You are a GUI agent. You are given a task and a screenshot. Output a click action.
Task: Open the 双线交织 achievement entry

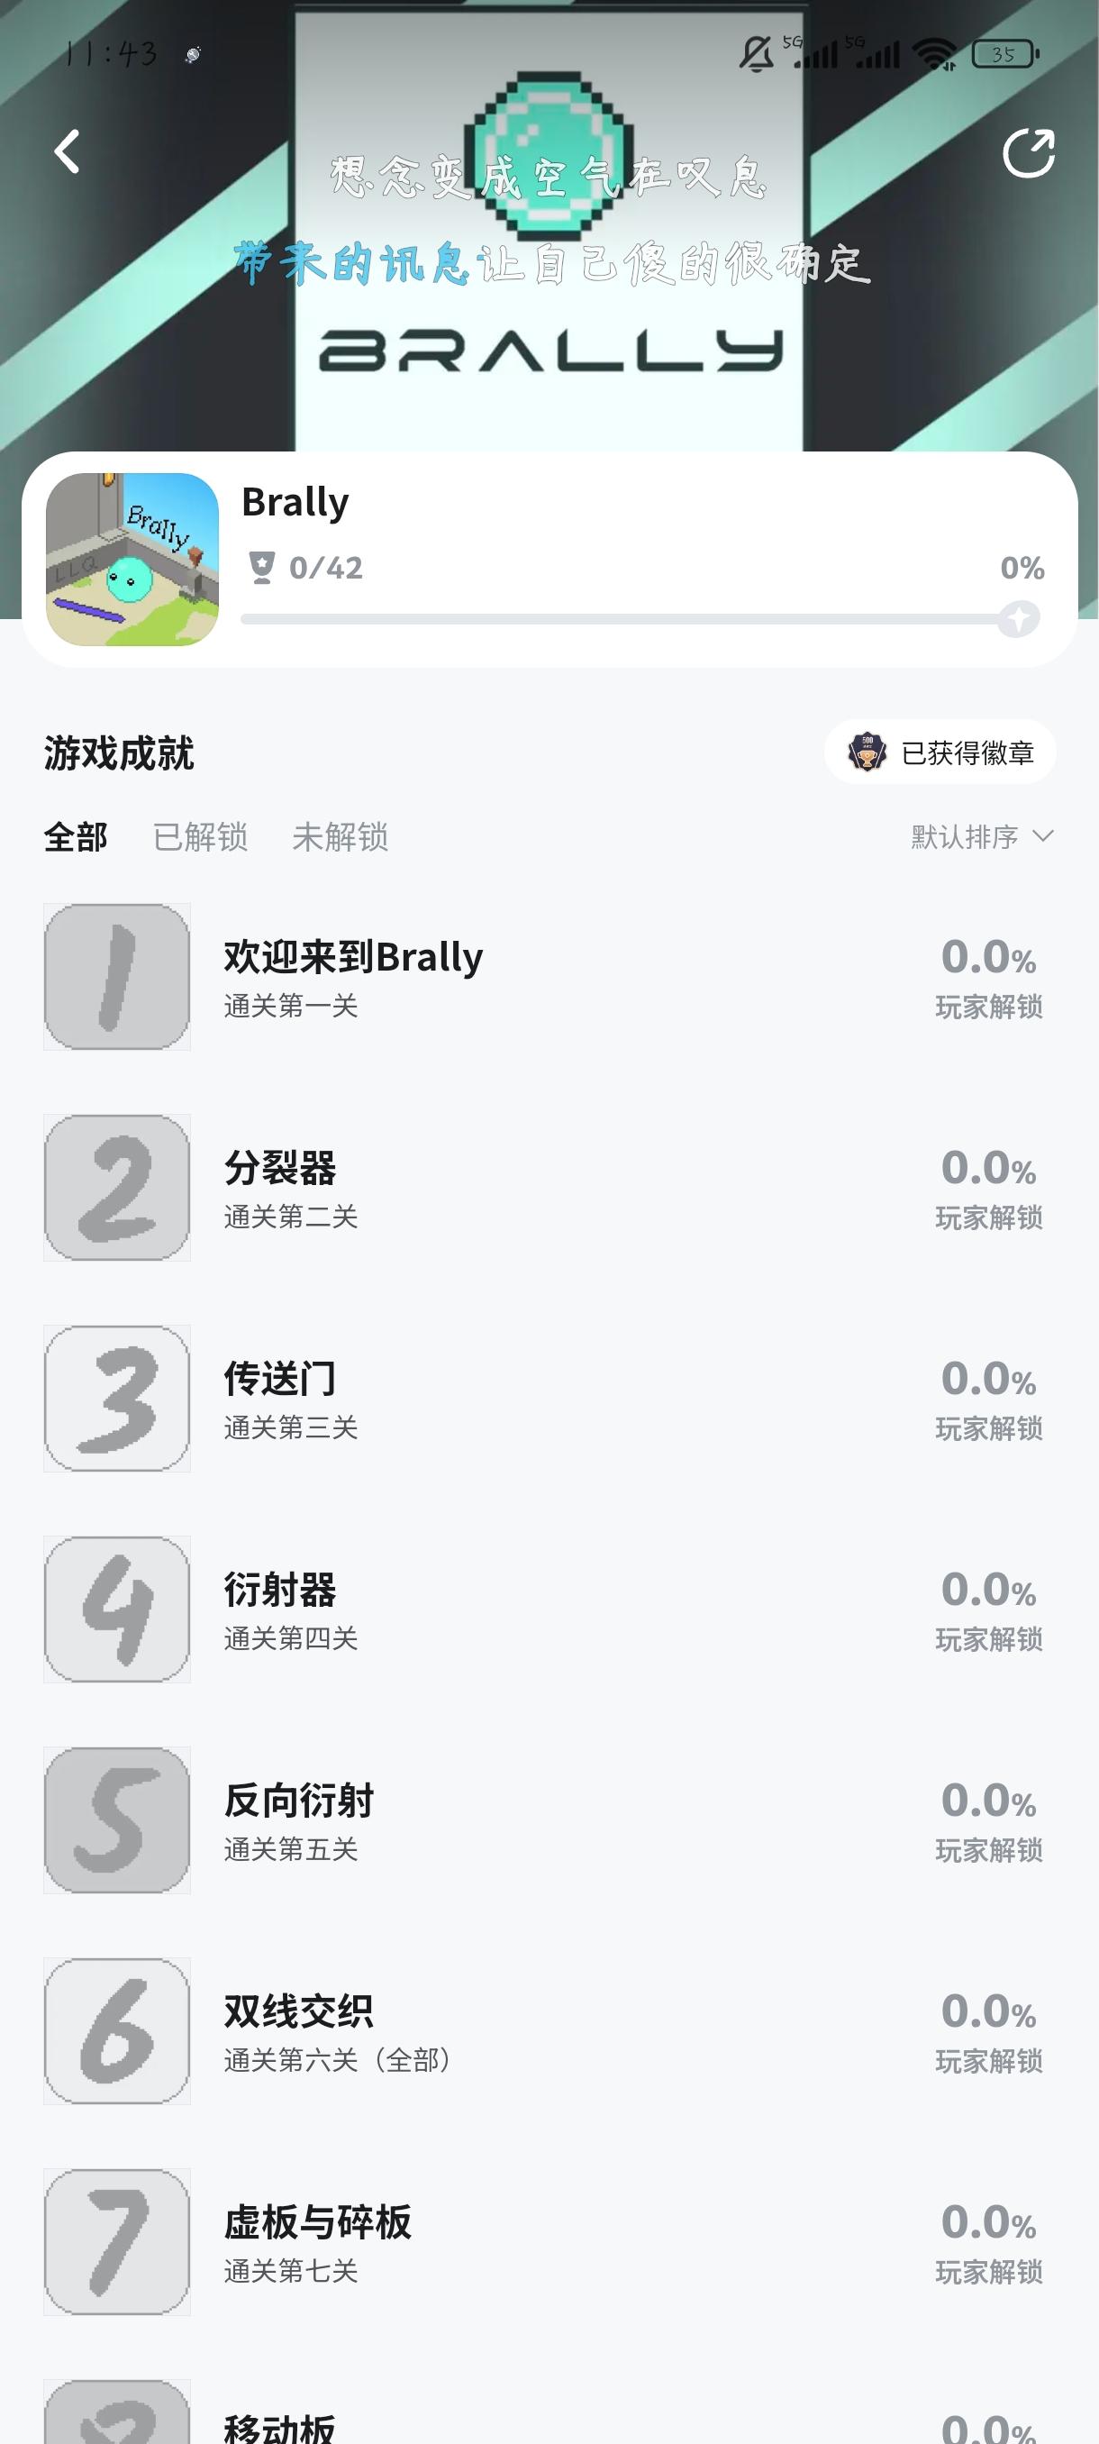299,2011
